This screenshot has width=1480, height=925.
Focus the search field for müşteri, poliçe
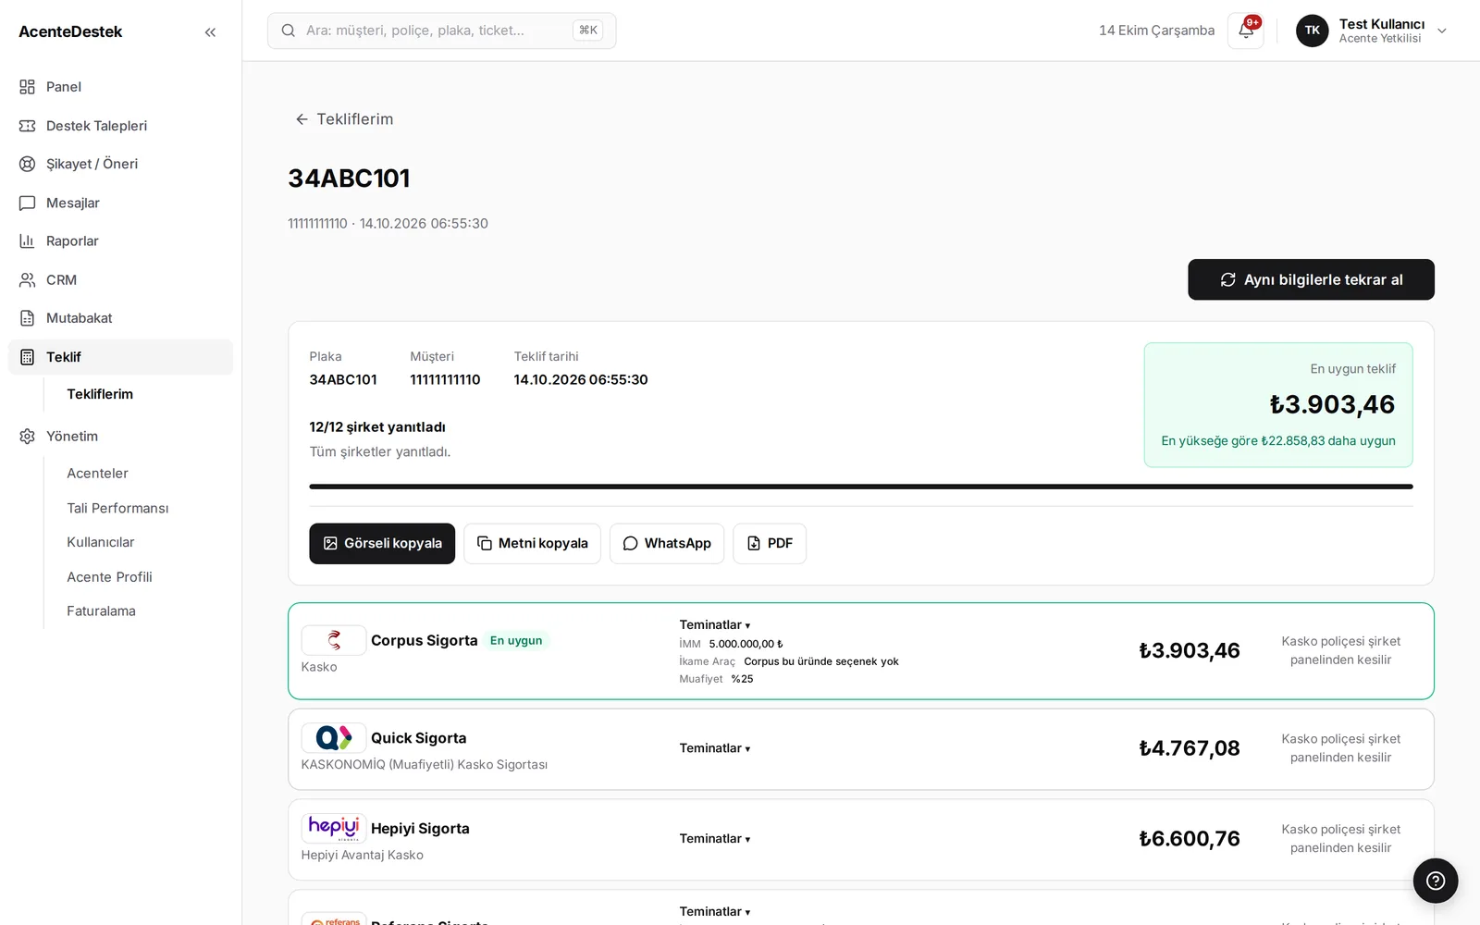442,31
